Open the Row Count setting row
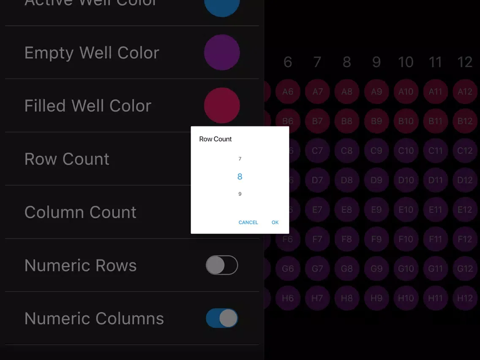The image size is (480, 360). tap(97, 159)
